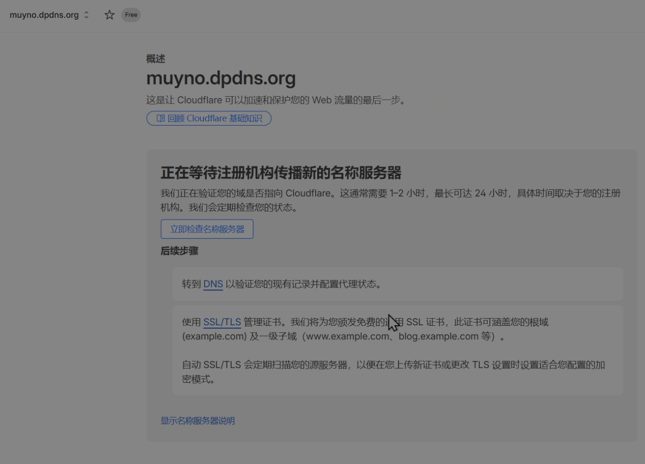The width and height of the screenshot is (645, 464).
Task: Click the 概述 section label
Action: (x=156, y=59)
